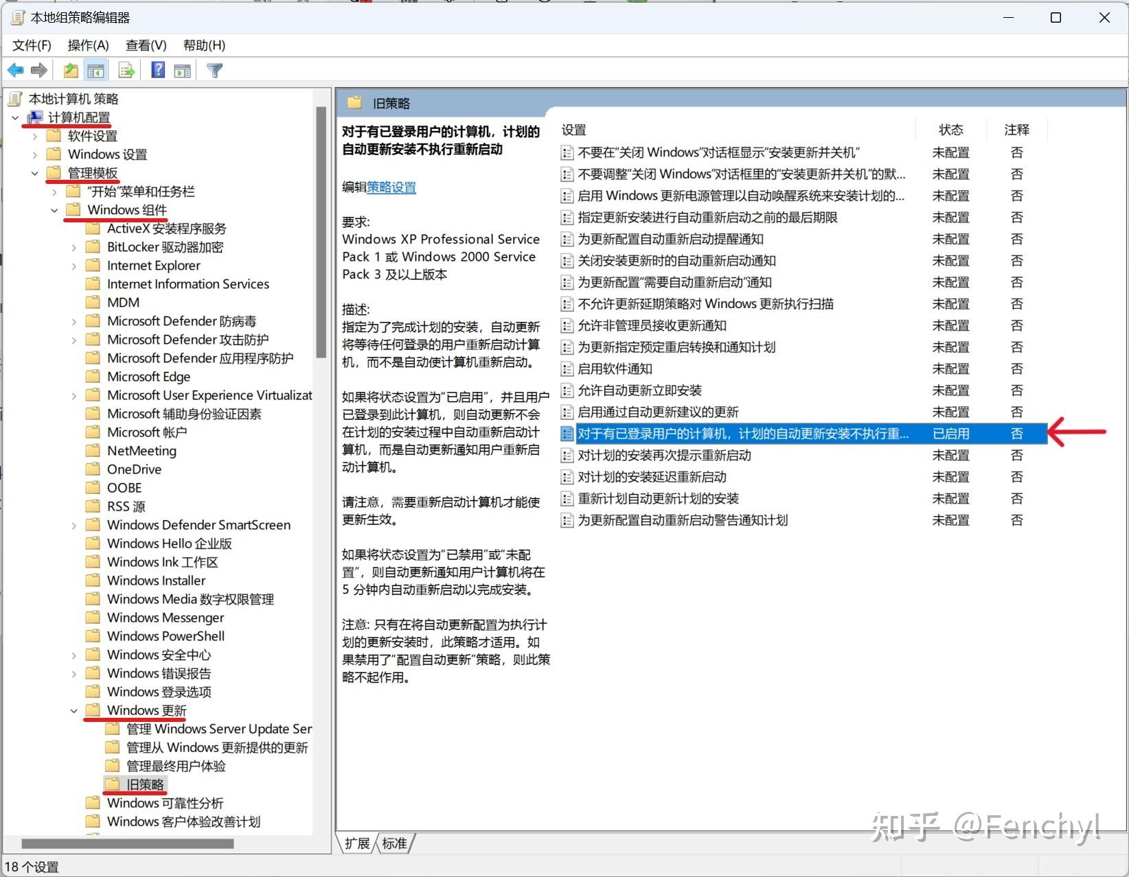Image resolution: width=1129 pixels, height=877 pixels.
Task: Click folder icon next to NetMeeting
Action: 93,450
